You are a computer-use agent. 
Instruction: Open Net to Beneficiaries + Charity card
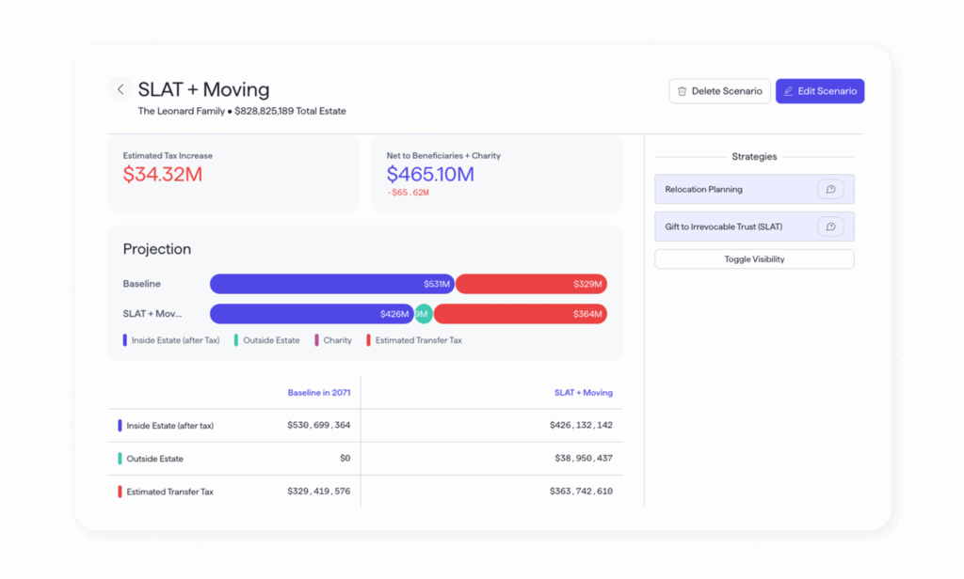click(496, 173)
